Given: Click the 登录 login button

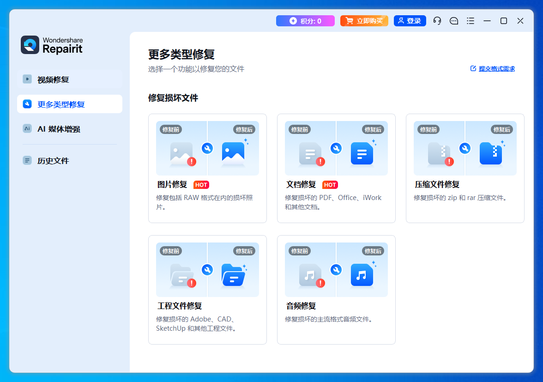Looking at the screenshot, I should (x=410, y=21).
